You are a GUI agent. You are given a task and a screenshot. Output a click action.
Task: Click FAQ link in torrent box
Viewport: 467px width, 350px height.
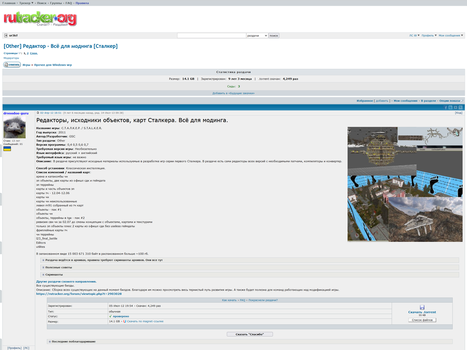click(x=242, y=300)
